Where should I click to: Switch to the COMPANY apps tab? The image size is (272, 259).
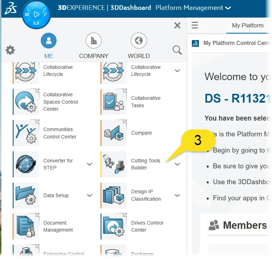(93, 46)
